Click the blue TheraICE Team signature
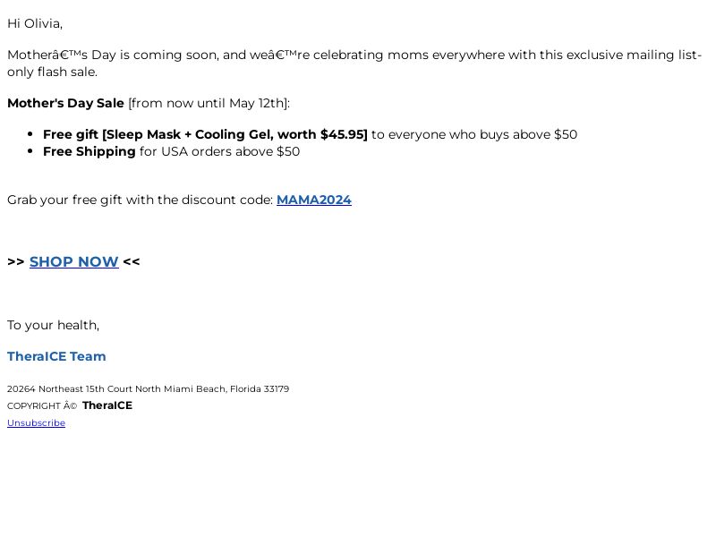The image size is (716, 537). [56, 356]
